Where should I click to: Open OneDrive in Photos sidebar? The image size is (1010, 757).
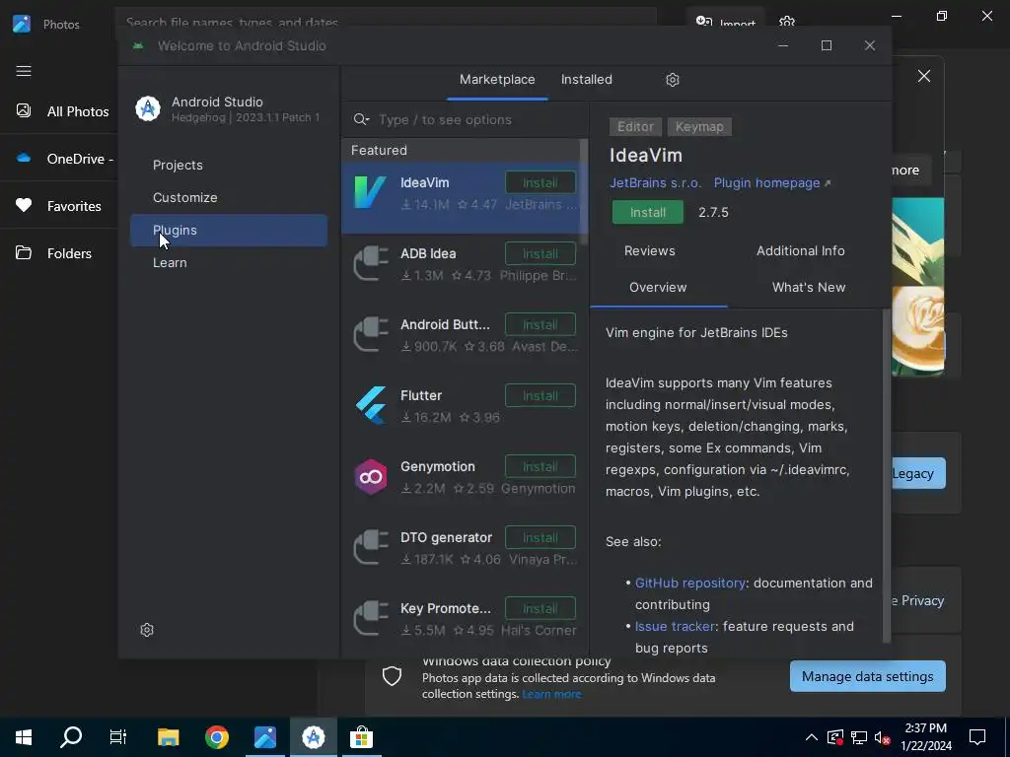pyautogui.click(x=59, y=159)
